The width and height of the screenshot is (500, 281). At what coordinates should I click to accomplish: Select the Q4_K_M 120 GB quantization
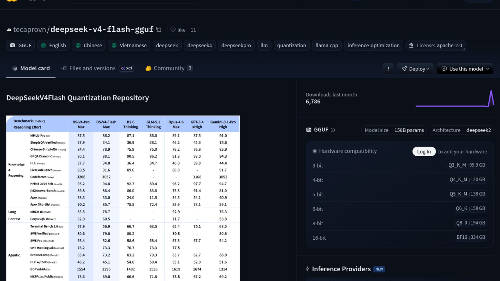click(x=467, y=180)
